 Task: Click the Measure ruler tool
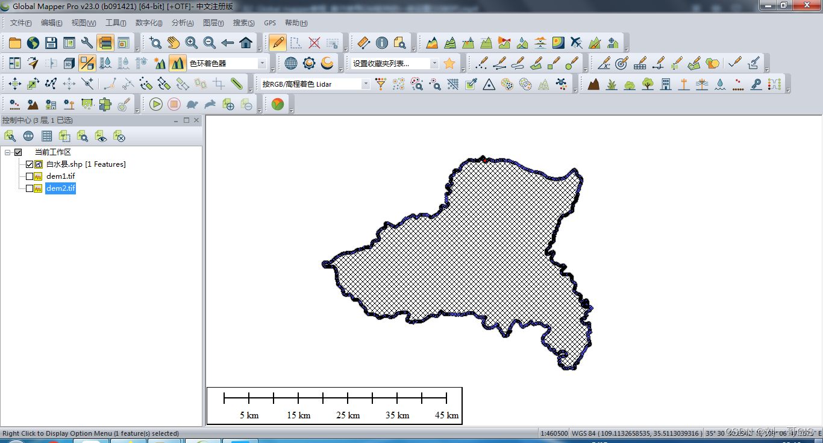(363, 43)
